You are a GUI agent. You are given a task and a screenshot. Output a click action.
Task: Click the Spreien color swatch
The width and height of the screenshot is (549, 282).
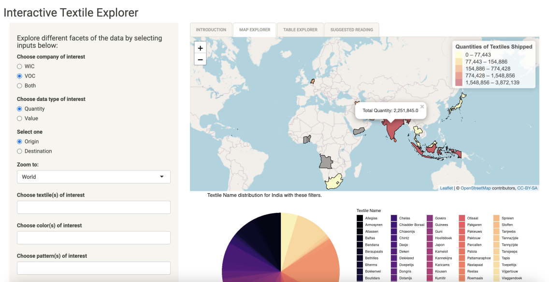point(496,218)
